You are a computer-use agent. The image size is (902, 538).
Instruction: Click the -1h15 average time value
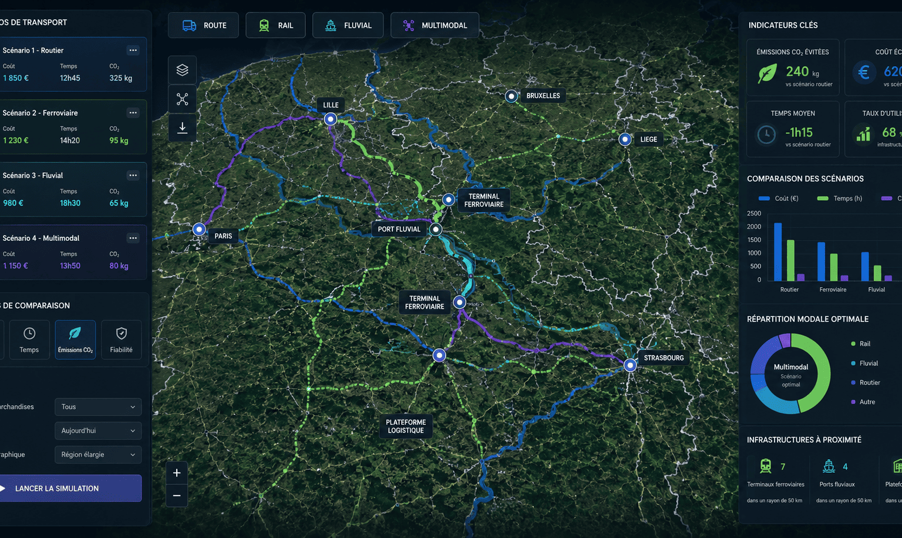point(799,132)
